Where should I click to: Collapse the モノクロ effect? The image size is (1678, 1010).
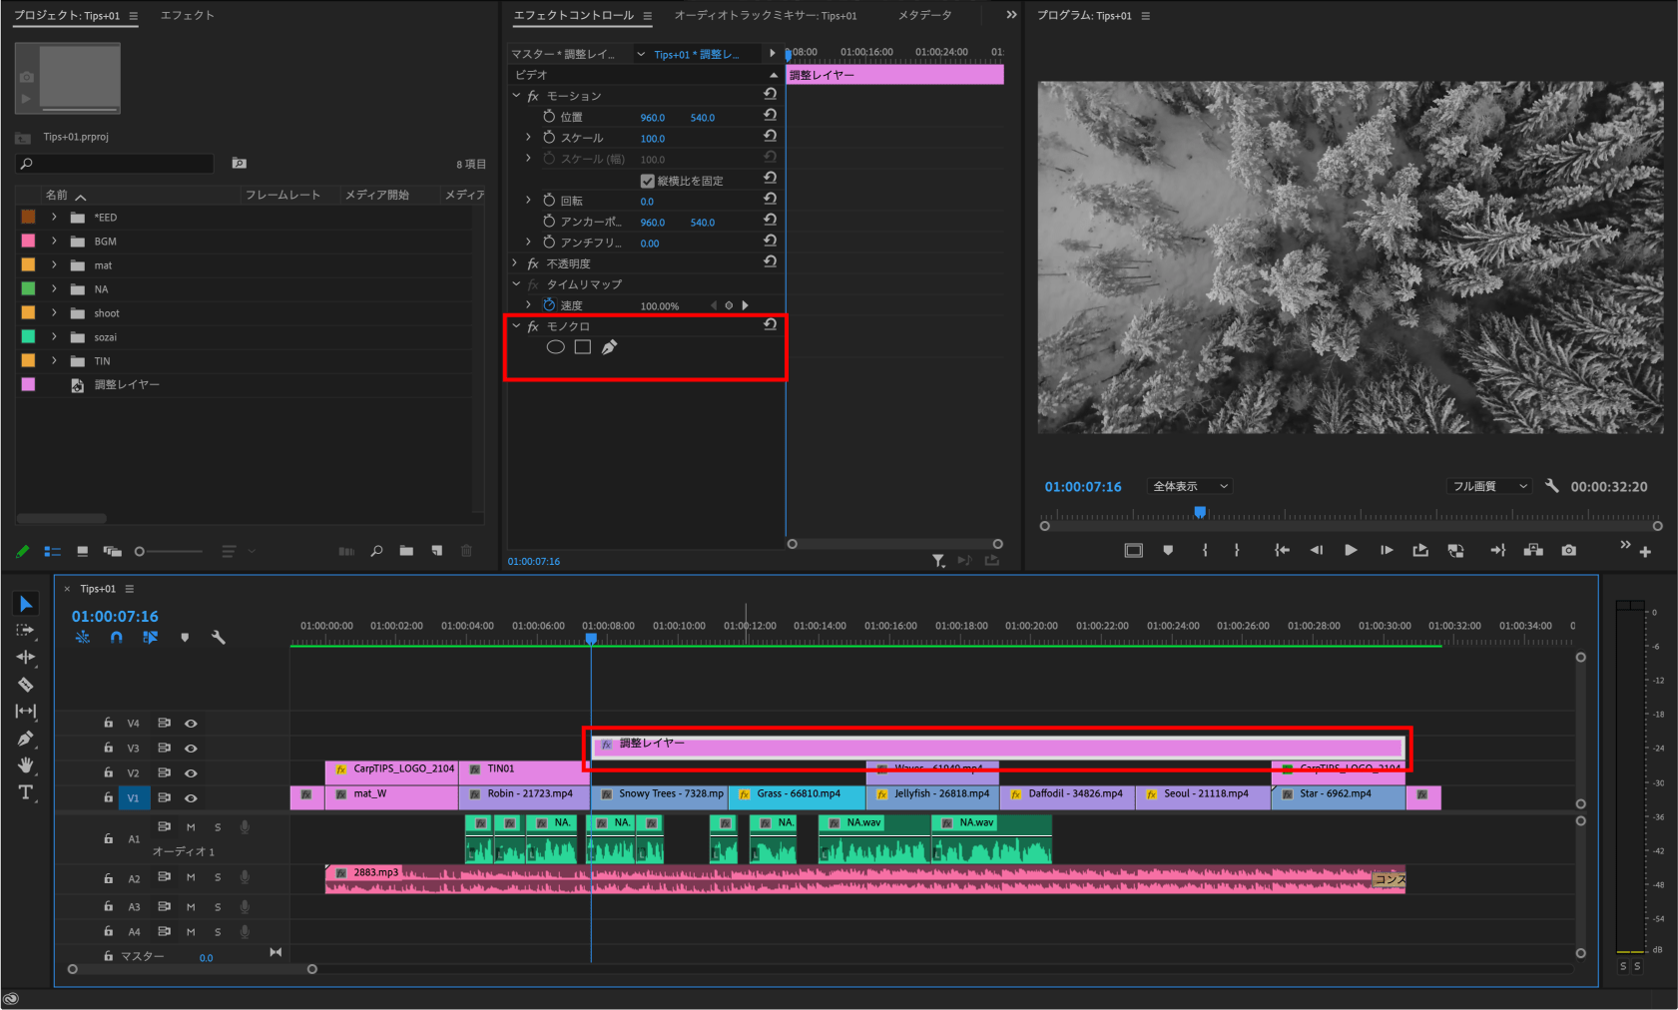pyautogui.click(x=516, y=326)
